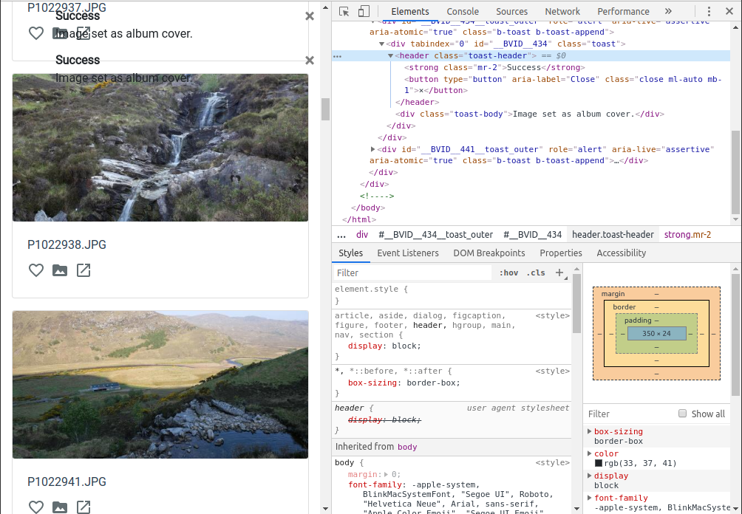This screenshot has height=514, width=742.
Task: Add a new style rule plus icon
Action: [559, 273]
